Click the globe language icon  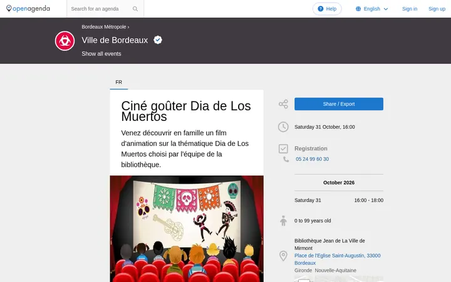pyautogui.click(x=358, y=9)
